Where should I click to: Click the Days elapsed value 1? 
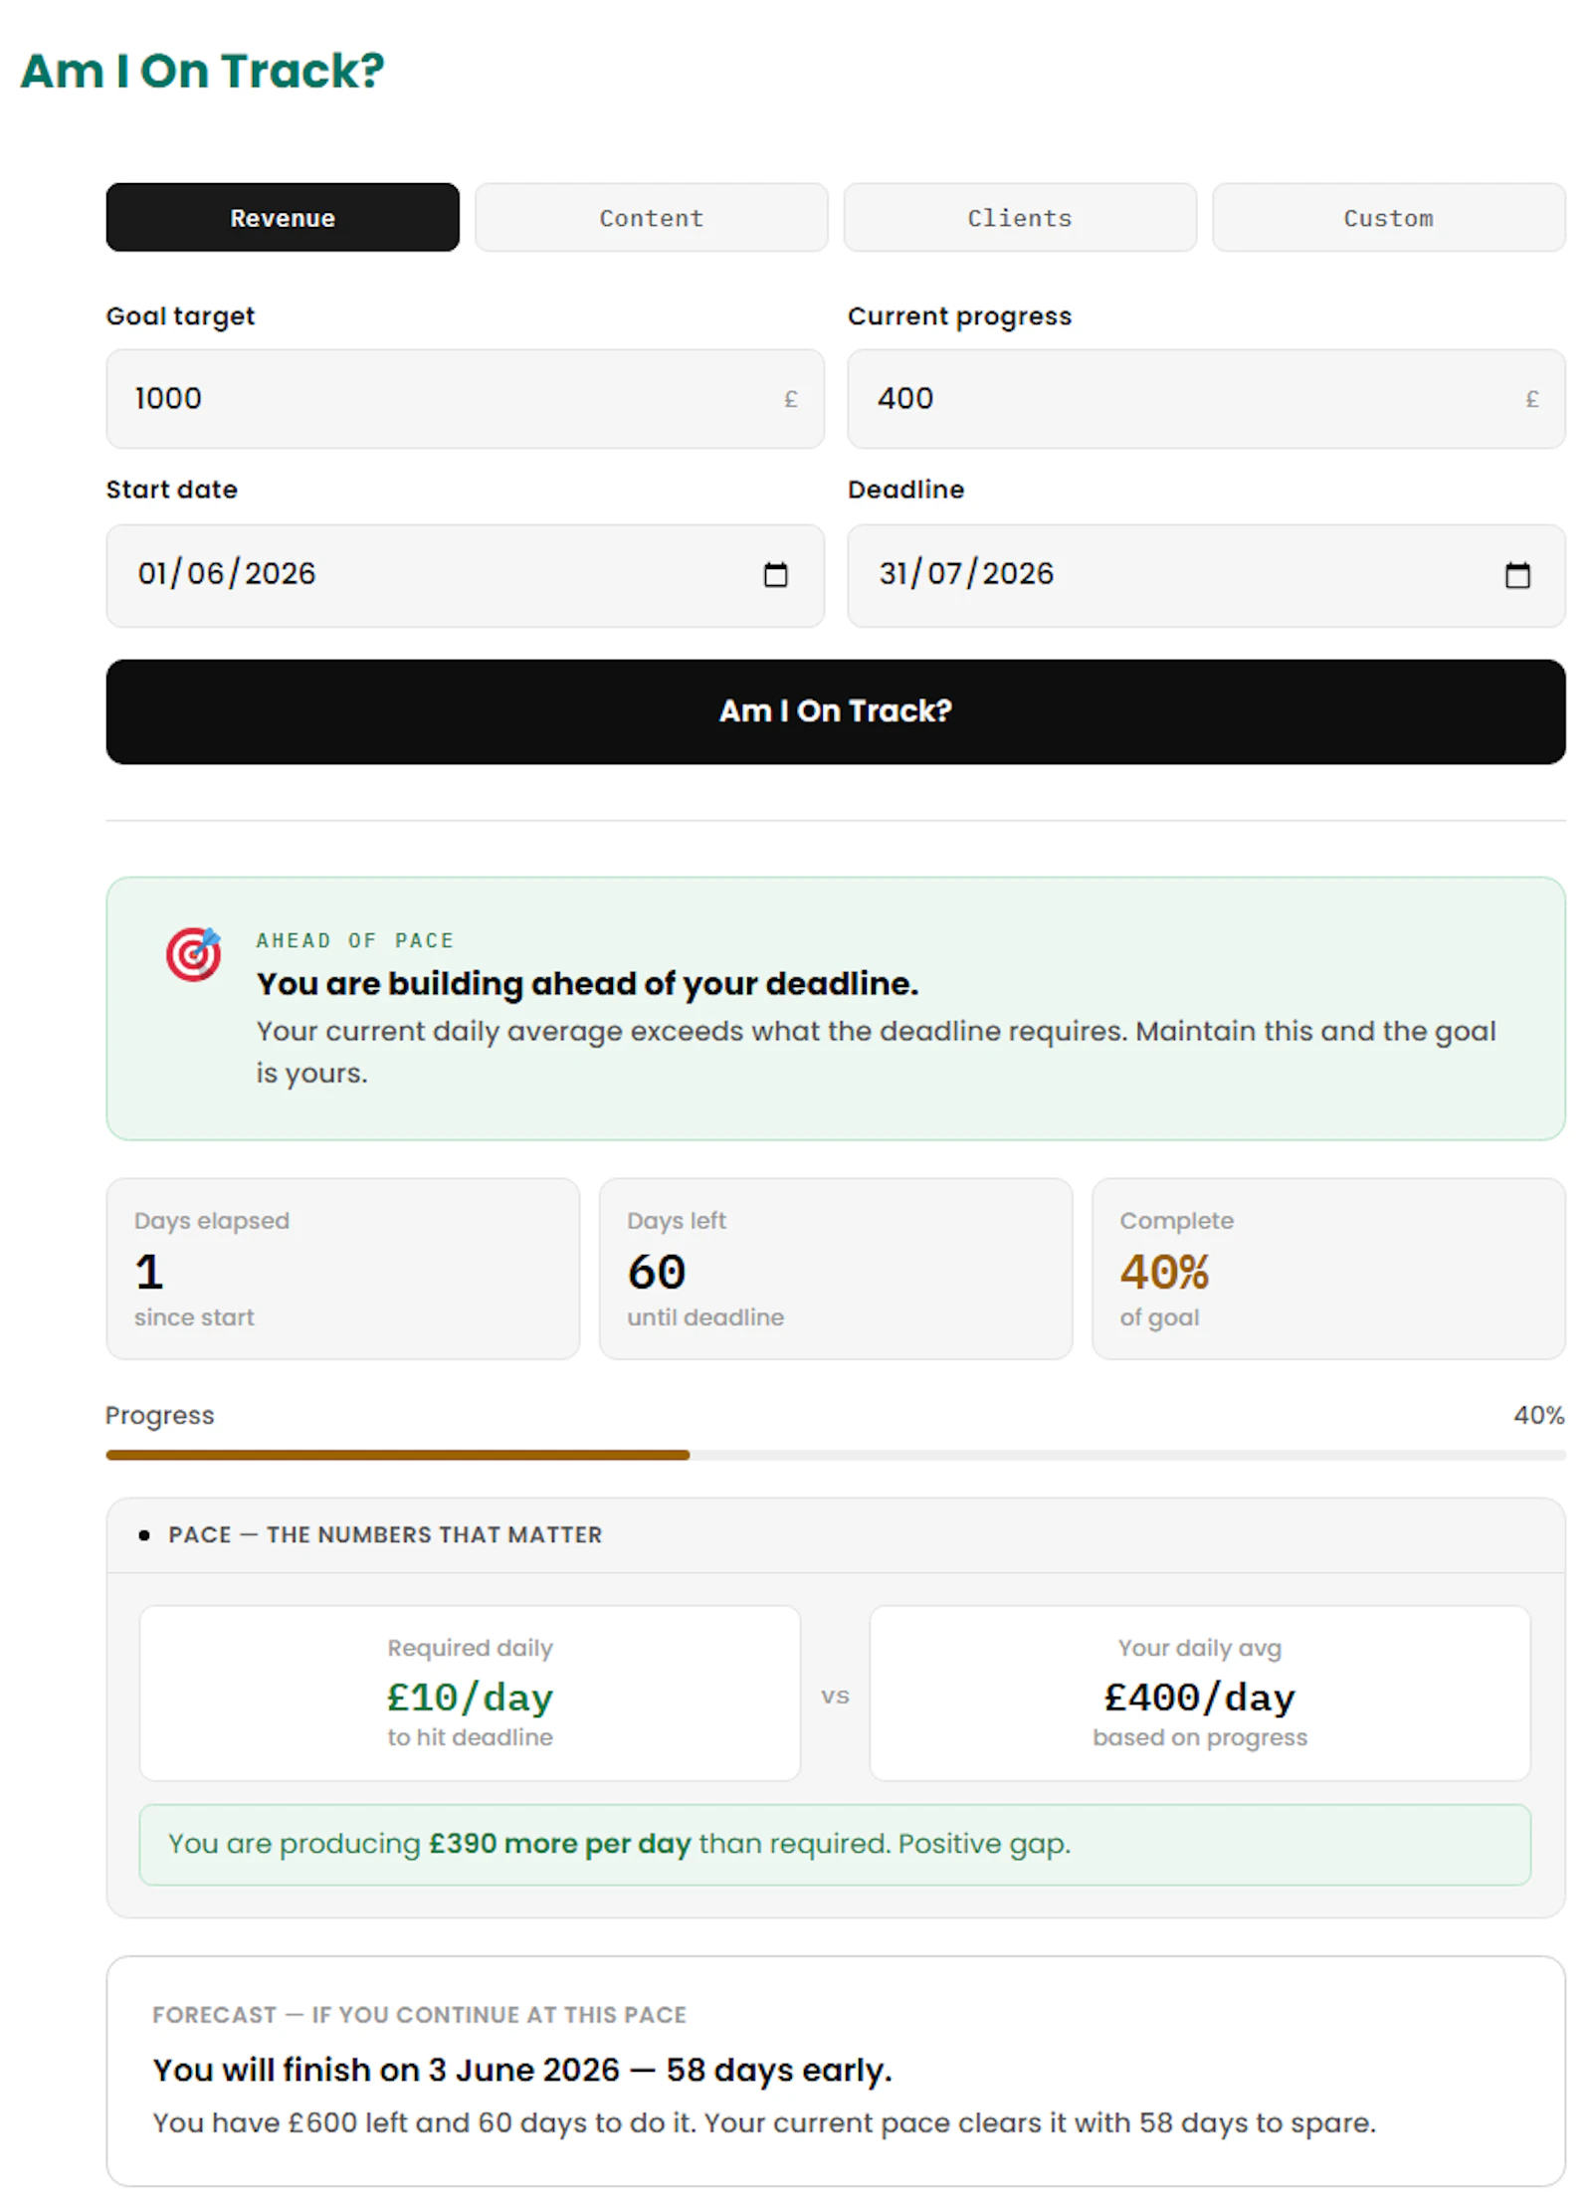pyautogui.click(x=149, y=1272)
